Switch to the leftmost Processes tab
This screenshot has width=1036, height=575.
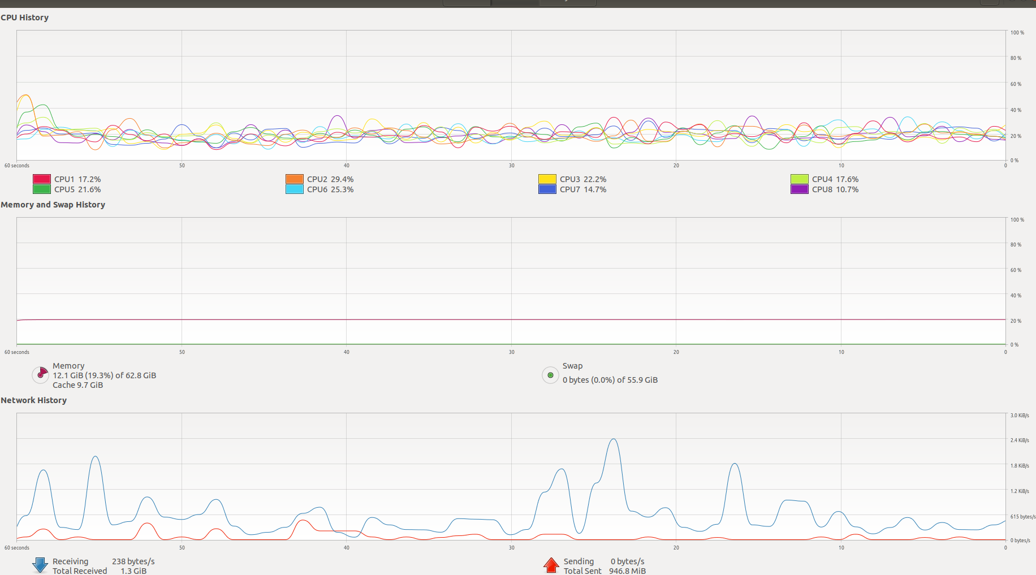pos(467,3)
